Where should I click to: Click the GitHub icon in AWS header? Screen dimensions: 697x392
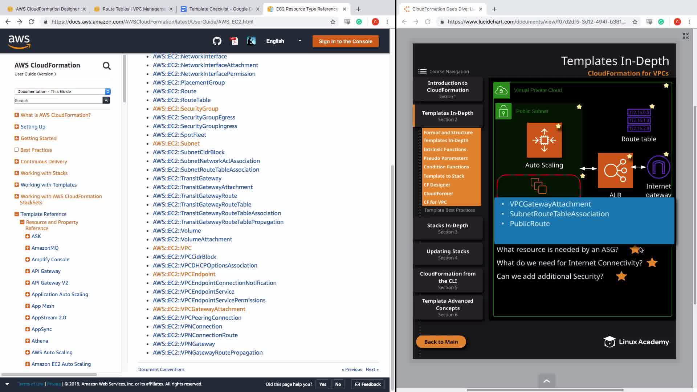click(217, 41)
